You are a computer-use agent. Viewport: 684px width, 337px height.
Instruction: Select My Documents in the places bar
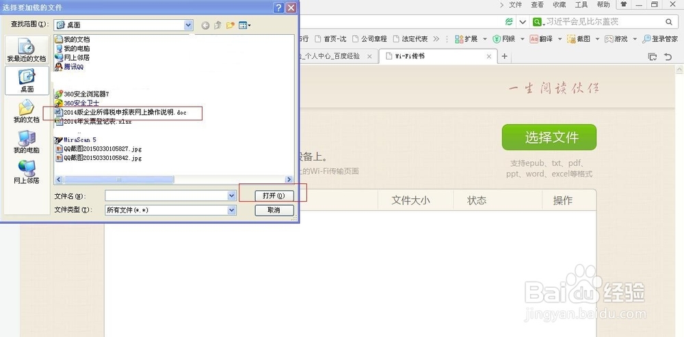click(27, 111)
